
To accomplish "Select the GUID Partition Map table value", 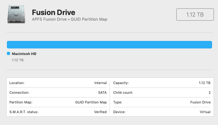I will [91, 102].
